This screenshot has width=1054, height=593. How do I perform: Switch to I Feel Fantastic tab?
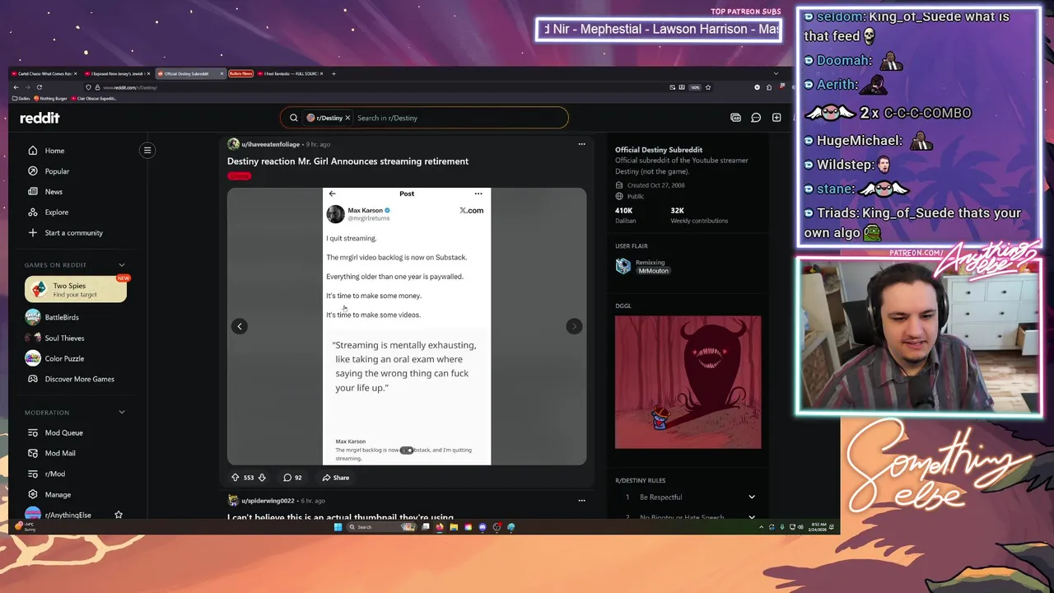point(291,73)
